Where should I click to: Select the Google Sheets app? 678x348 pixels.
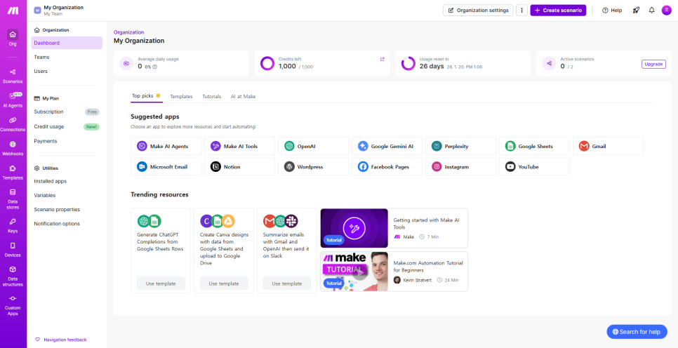coord(534,146)
